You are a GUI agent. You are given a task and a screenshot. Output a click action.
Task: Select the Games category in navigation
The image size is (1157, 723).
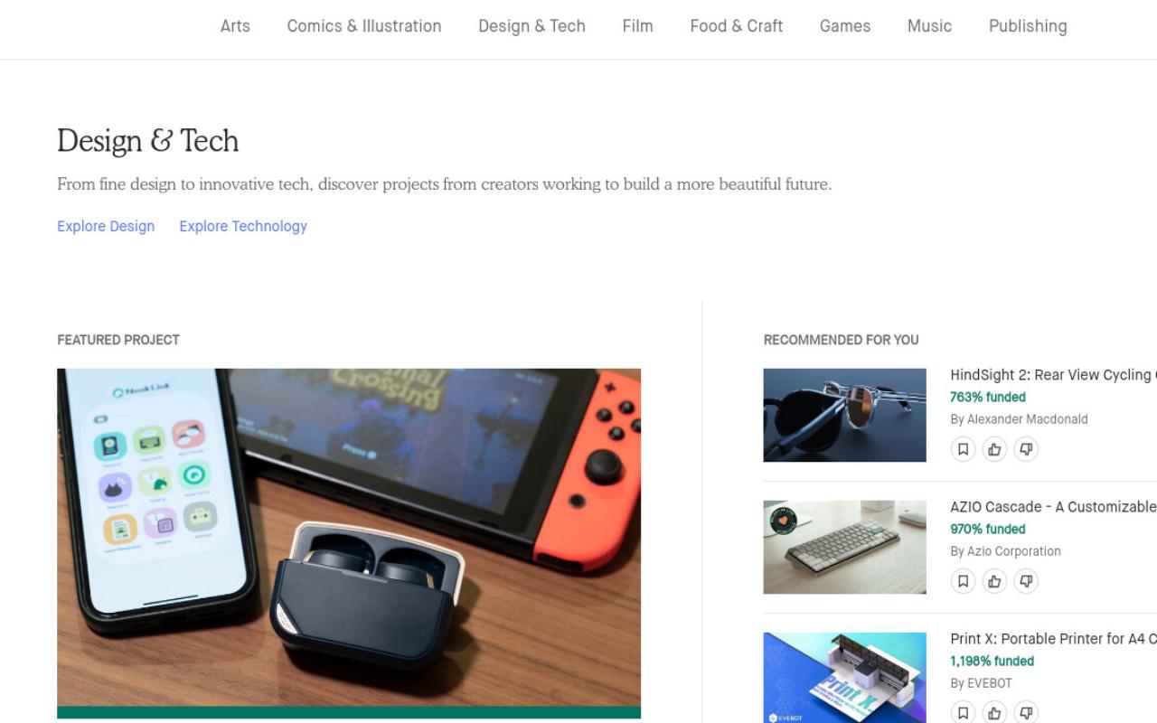pos(845,26)
